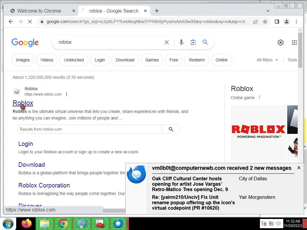The image size is (307, 230).
Task: Open Control Panel taskbar icon
Action: tap(82, 223)
